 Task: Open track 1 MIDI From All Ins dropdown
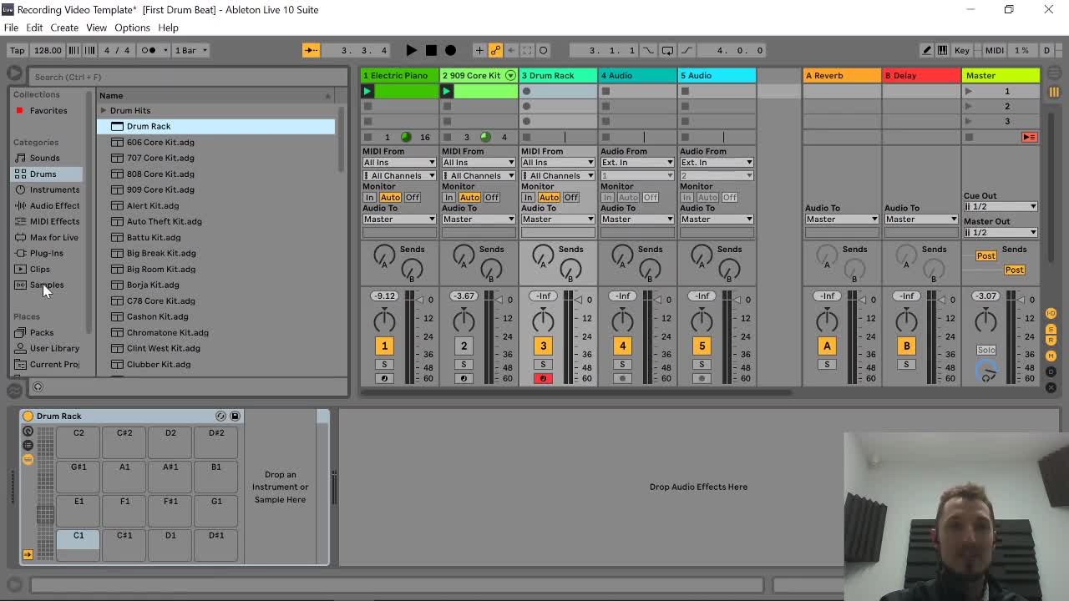[x=399, y=163]
